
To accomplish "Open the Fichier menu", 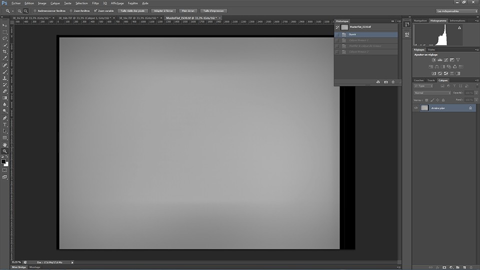I will coord(16,3).
